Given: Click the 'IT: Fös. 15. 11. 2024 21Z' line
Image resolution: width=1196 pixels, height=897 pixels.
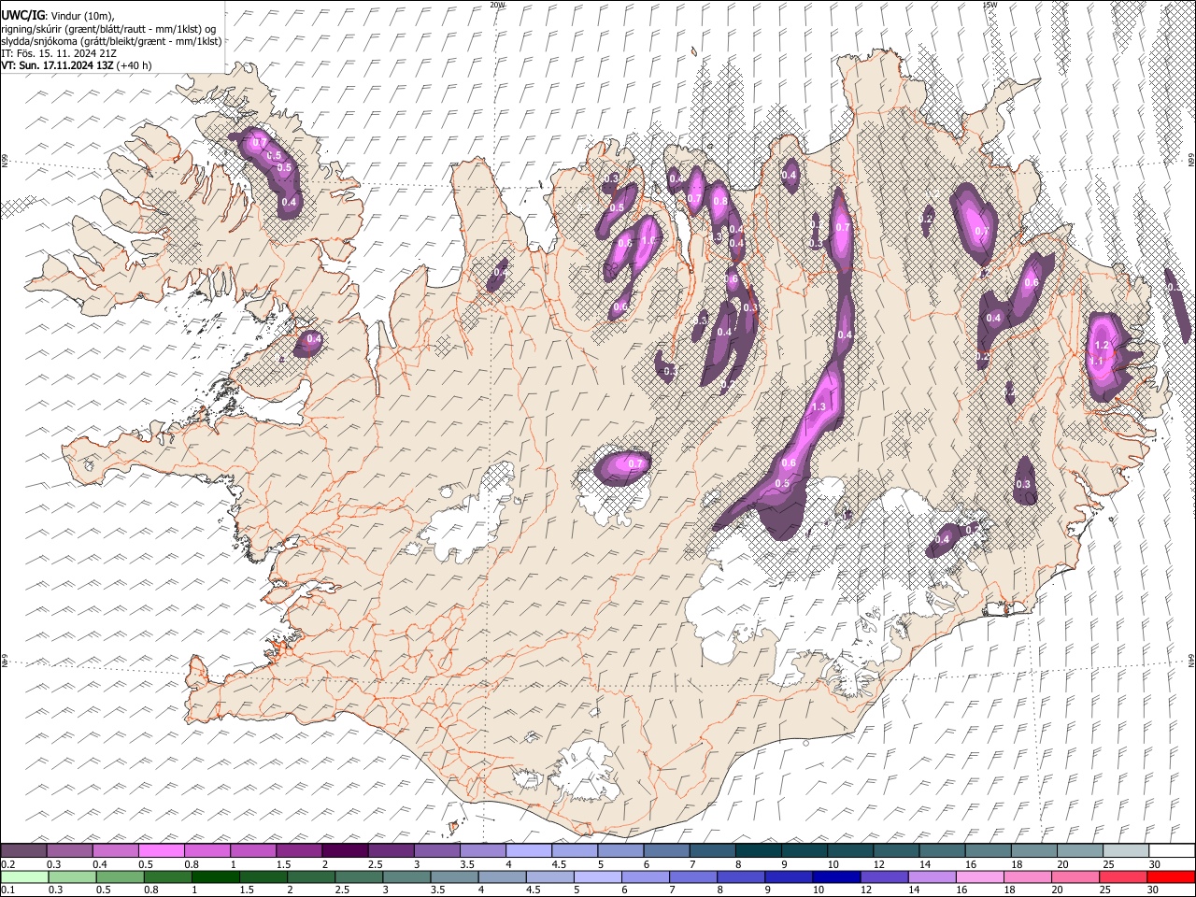Looking at the screenshot, I should coord(59,53).
